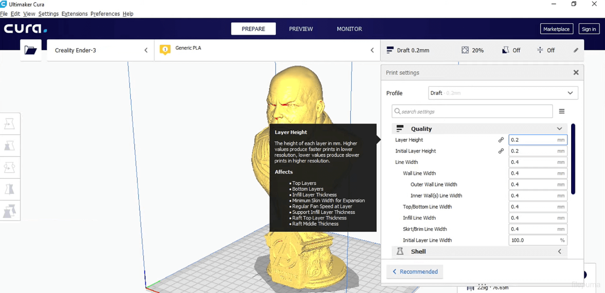This screenshot has height=293, width=605.
Task: Expand the Creality Ender-3 printer selector
Action: (146, 50)
